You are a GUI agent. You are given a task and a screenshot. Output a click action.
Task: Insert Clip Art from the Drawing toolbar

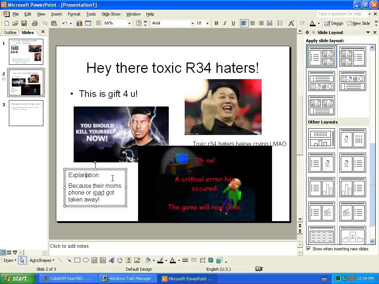[128, 260]
